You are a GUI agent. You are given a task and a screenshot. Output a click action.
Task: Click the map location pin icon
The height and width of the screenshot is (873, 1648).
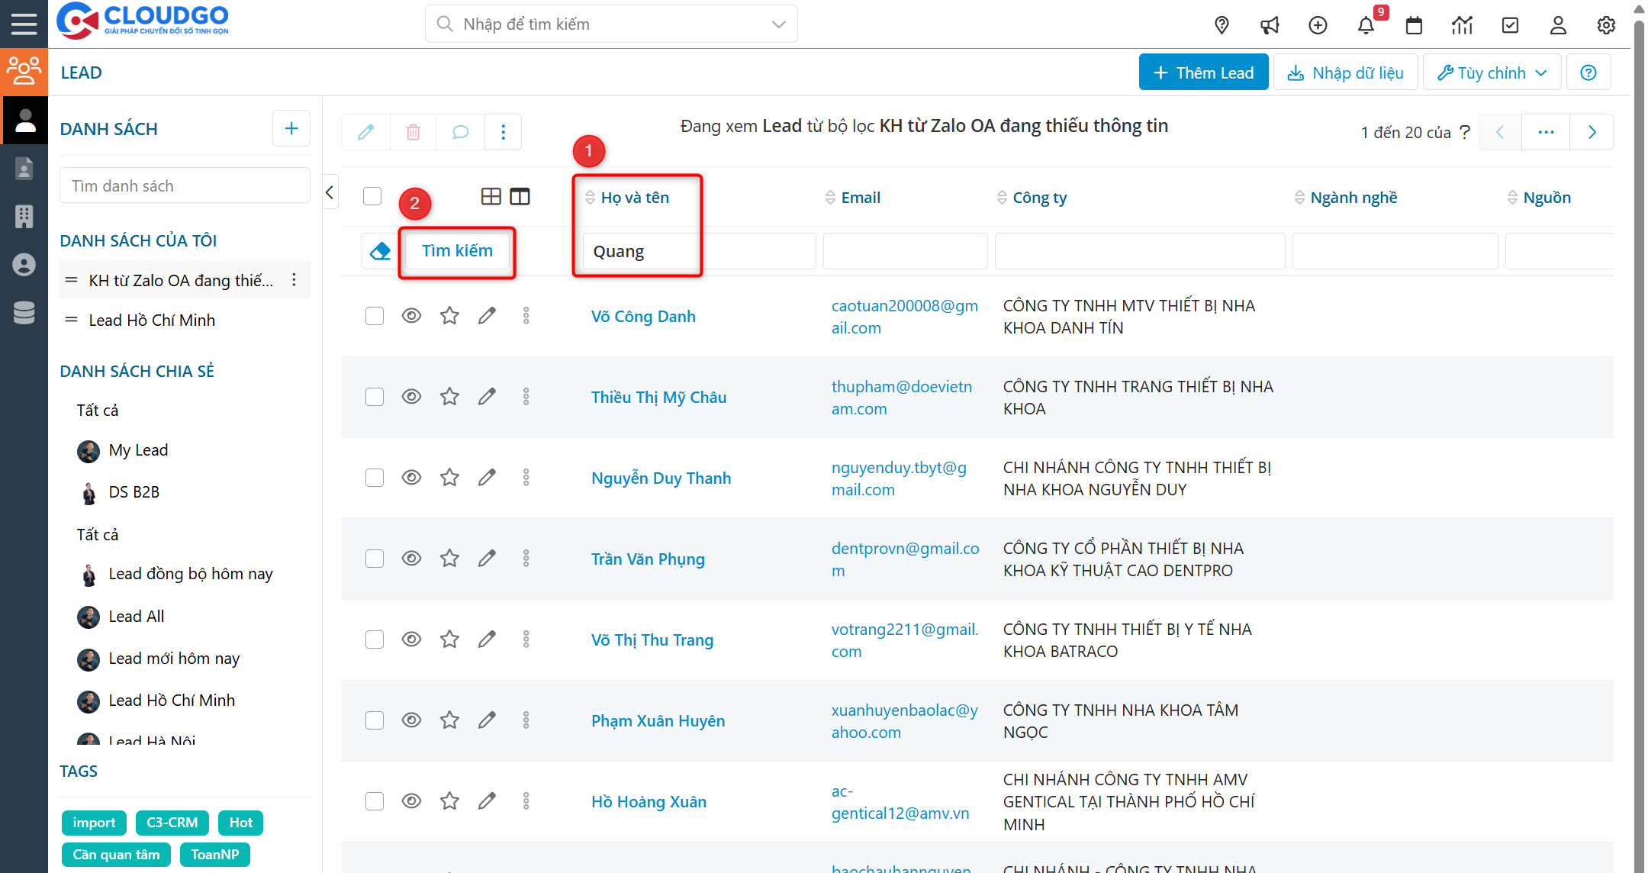(x=1222, y=25)
